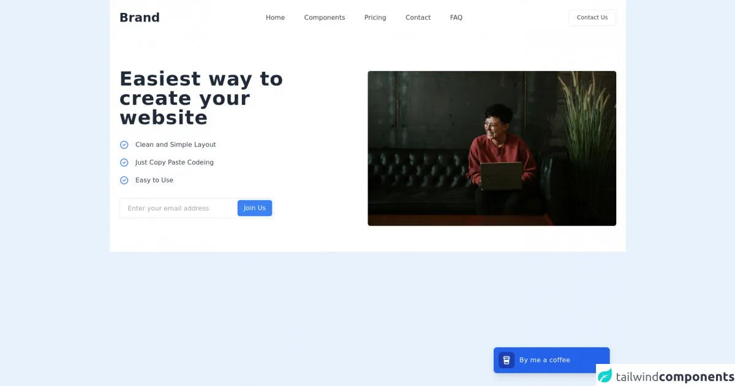Go to the Components page
The image size is (735, 386).
pyautogui.click(x=324, y=18)
